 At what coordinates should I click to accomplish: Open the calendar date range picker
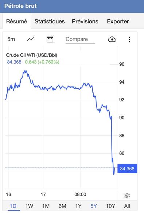click(50, 39)
